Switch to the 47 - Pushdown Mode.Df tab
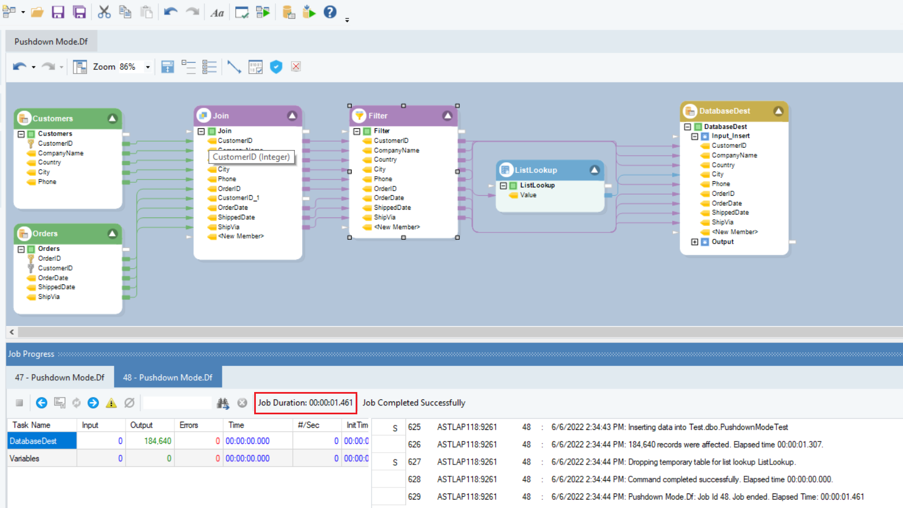The image size is (903, 508). (60, 378)
